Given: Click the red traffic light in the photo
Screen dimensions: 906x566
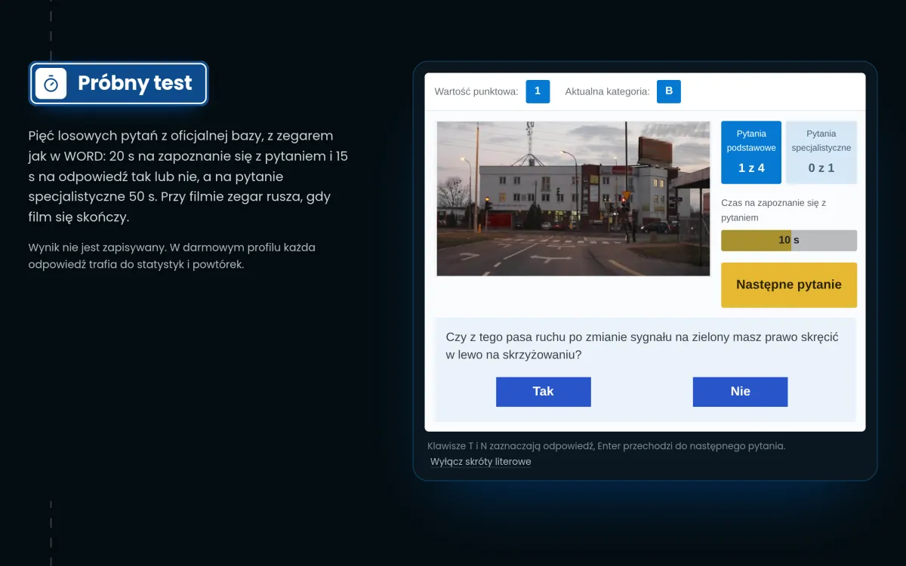Looking at the screenshot, I should pos(624,201).
